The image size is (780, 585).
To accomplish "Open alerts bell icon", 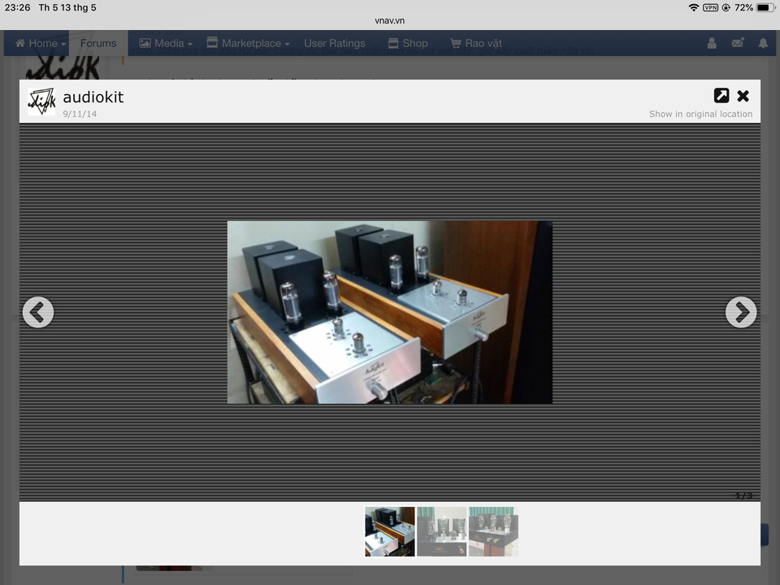I will pyautogui.click(x=763, y=43).
